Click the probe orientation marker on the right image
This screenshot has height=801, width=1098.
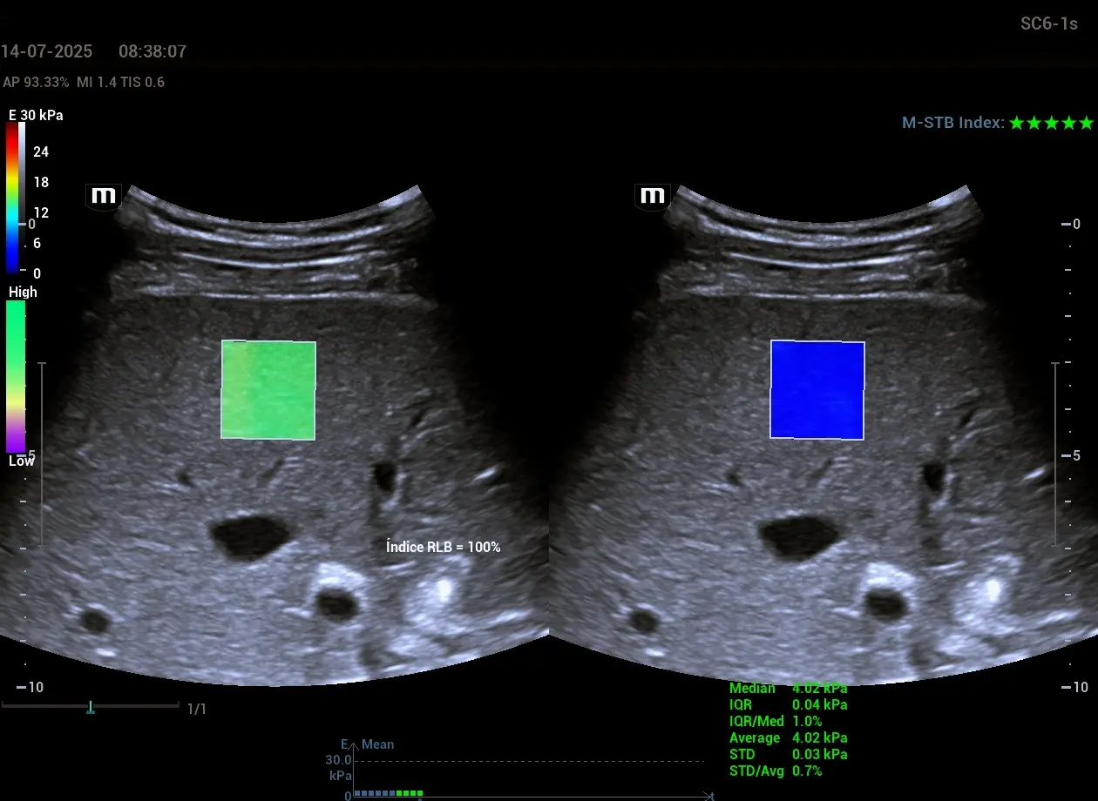pyautogui.click(x=653, y=197)
